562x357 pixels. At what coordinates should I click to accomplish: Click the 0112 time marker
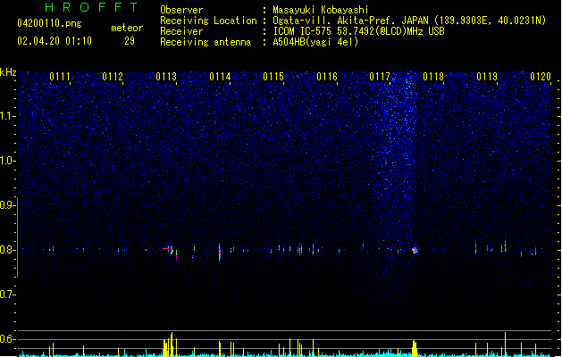click(x=113, y=77)
